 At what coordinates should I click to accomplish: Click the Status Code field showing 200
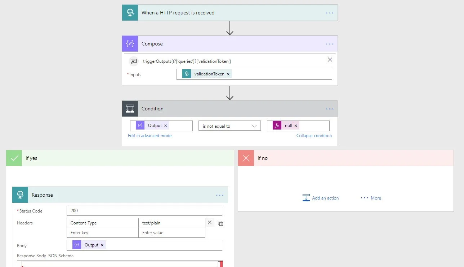[144, 211]
